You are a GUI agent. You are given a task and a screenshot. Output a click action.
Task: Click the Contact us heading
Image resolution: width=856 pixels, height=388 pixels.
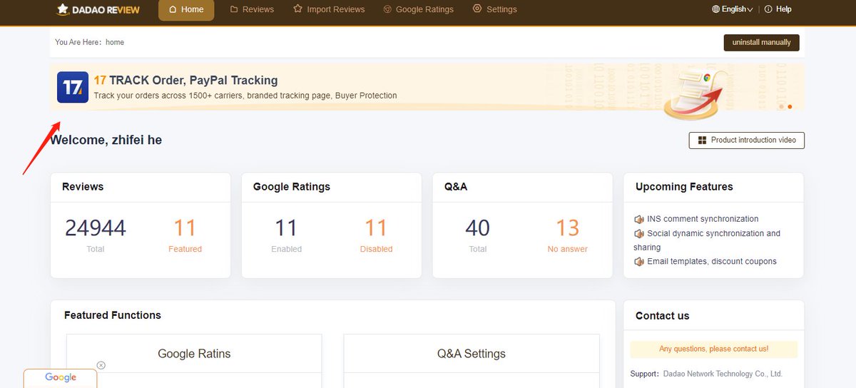(662, 316)
